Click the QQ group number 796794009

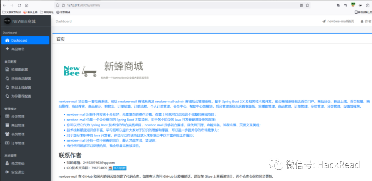click(99, 168)
